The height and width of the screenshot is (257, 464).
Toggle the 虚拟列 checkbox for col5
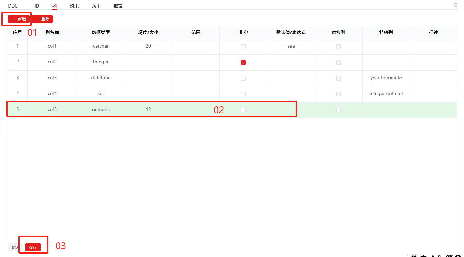point(338,110)
